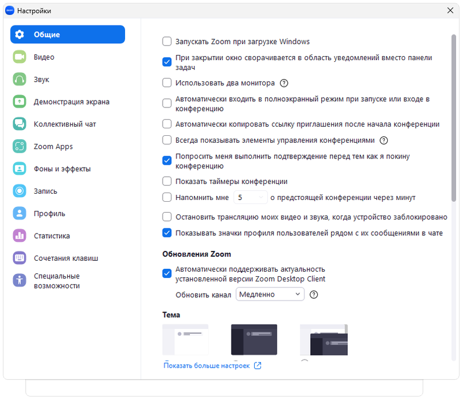Click the Демонстрация экрана share icon
This screenshot has height=400, width=463.
coord(20,102)
